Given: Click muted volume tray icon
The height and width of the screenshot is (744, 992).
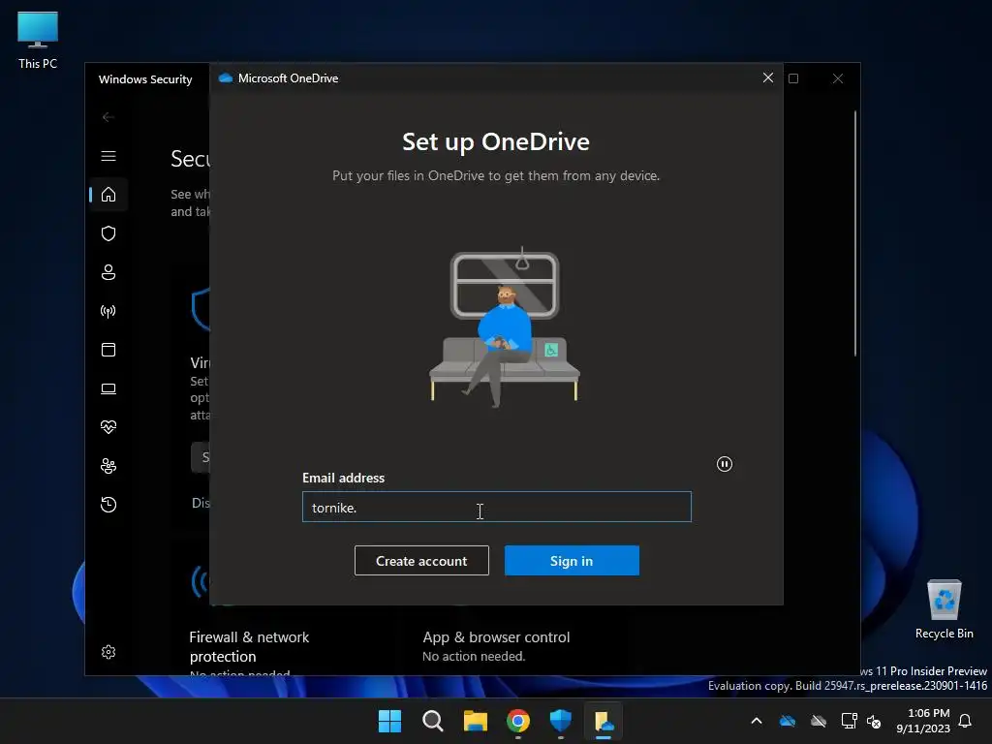Looking at the screenshot, I should (874, 721).
